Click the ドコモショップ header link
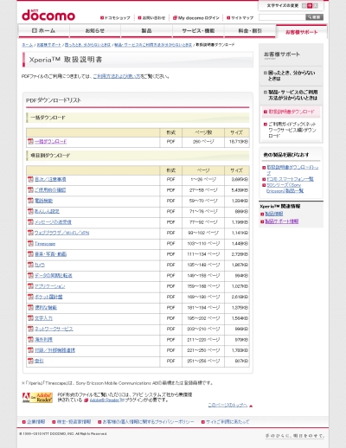This screenshot has width=346, height=448. (115, 18)
